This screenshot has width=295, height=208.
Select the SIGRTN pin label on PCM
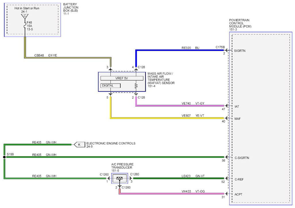(x=240, y=51)
